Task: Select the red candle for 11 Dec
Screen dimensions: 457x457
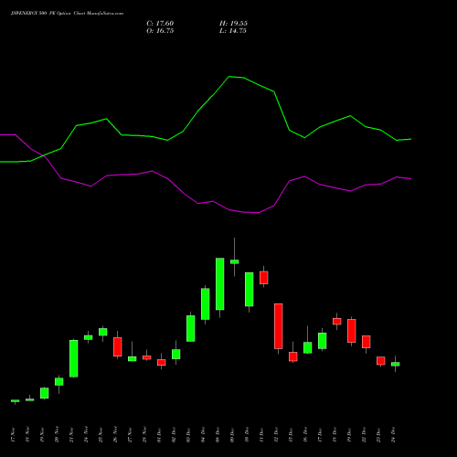Action: tap(264, 278)
